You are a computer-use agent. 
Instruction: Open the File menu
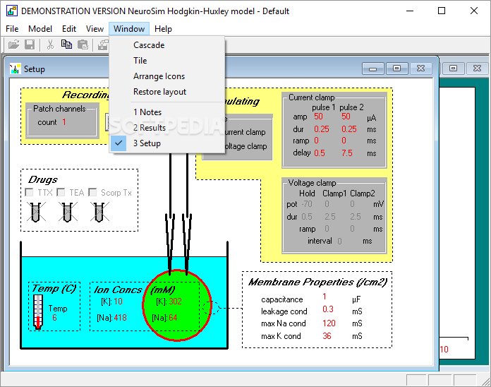[x=12, y=29]
